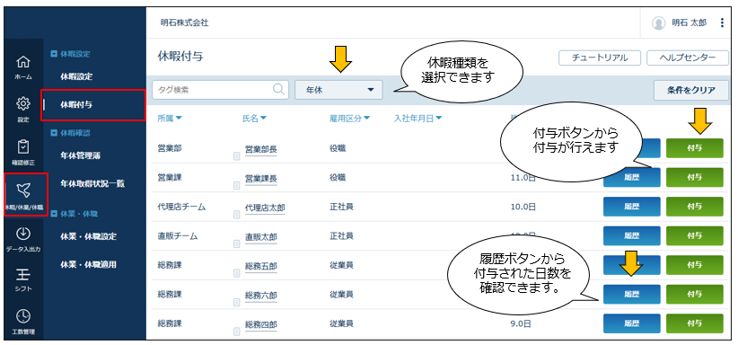Collapse the 休暇設定 section header
The width and height of the screenshot is (738, 345).
pos(70,54)
